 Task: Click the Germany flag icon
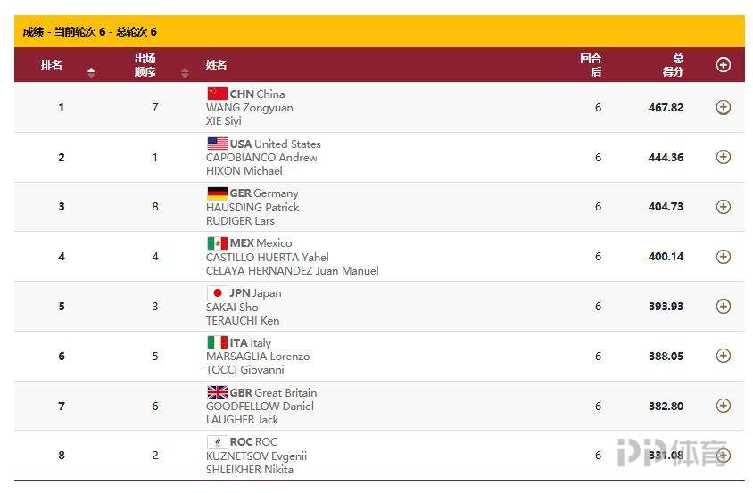click(x=217, y=193)
